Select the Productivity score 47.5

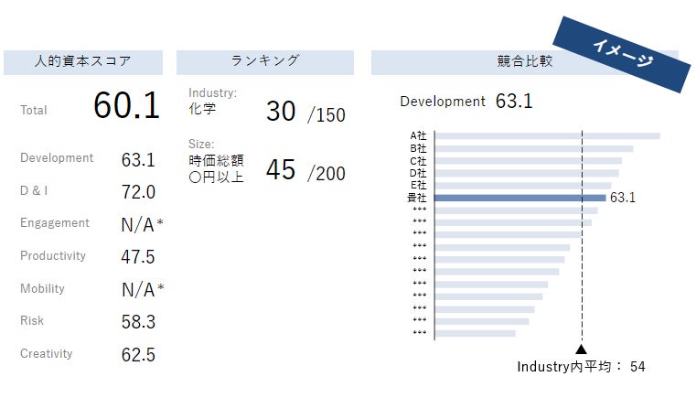coord(138,257)
